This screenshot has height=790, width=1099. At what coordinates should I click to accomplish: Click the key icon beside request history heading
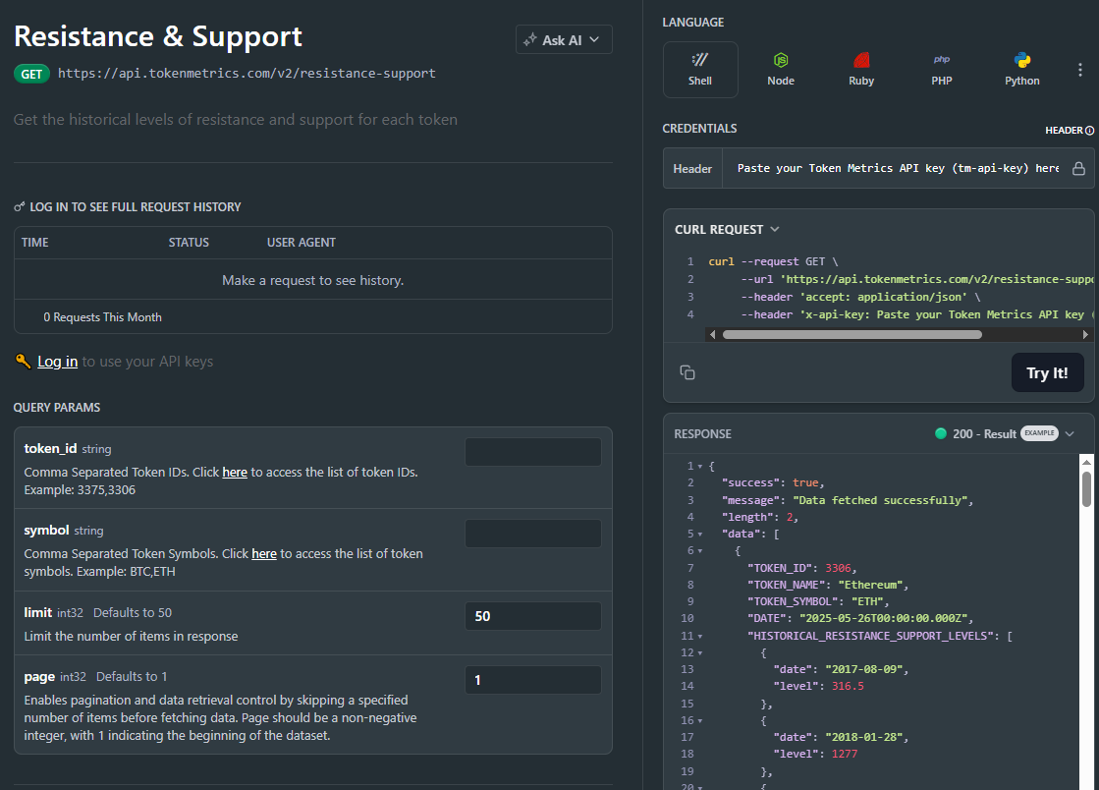tap(19, 206)
